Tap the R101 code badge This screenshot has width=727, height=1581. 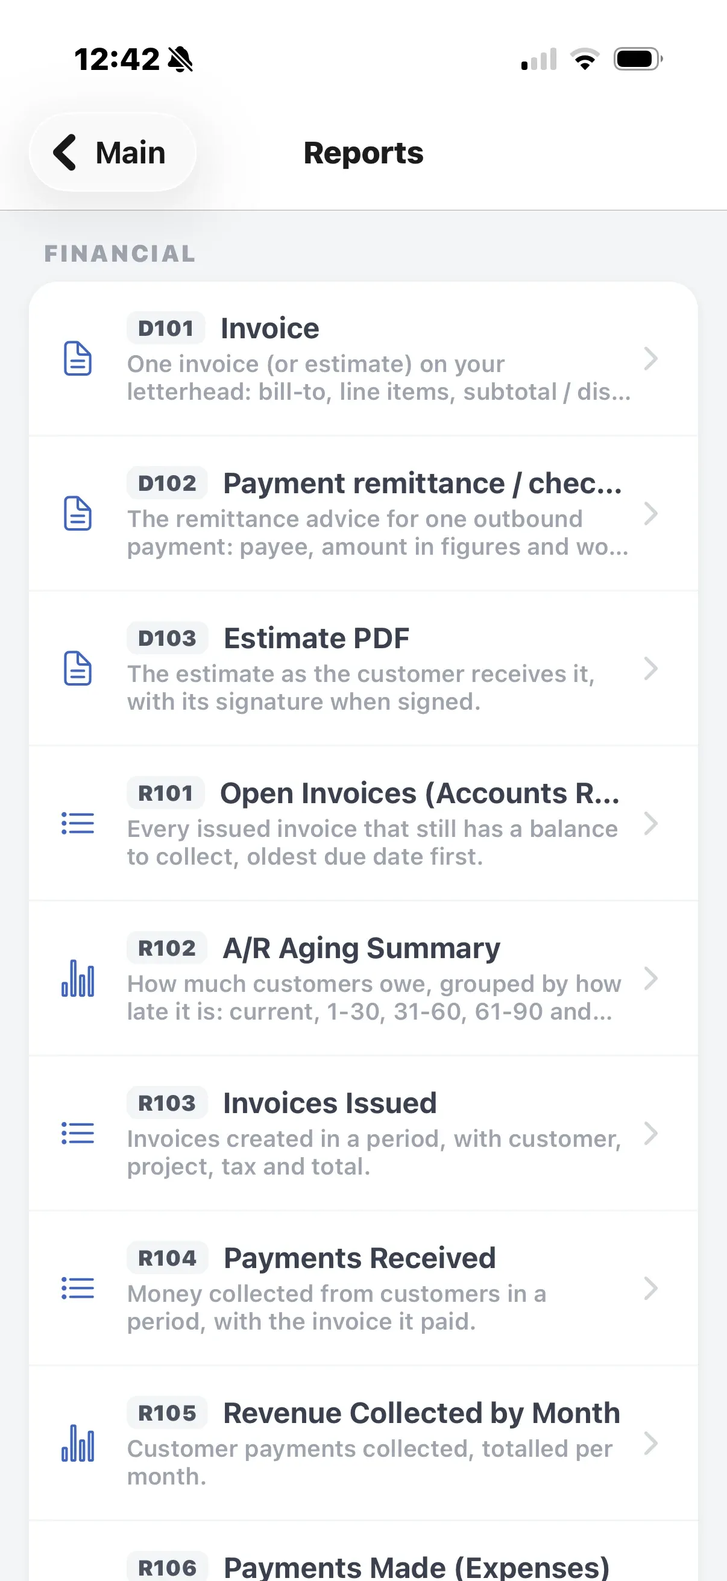[166, 794]
